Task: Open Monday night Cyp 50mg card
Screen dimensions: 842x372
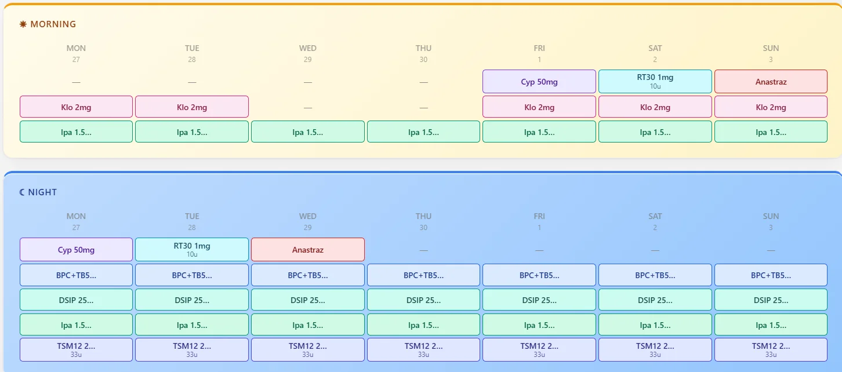Action: (76, 250)
